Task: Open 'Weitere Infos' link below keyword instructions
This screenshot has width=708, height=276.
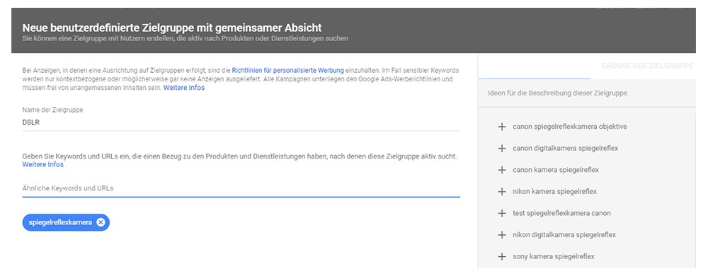Action: click(43, 165)
